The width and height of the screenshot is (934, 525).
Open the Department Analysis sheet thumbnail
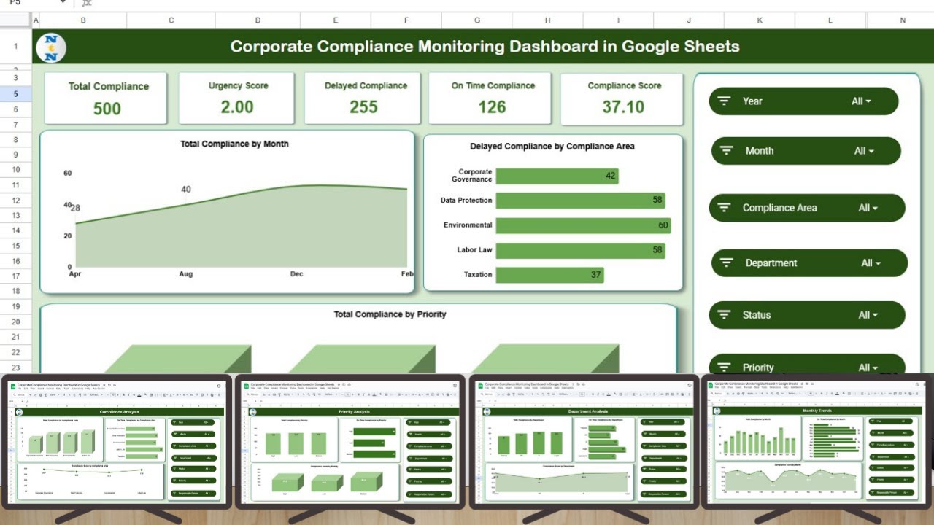(x=584, y=440)
